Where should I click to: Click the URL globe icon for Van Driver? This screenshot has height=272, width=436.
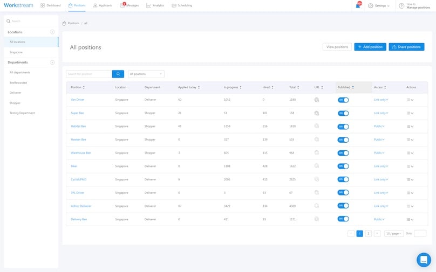[x=317, y=100]
